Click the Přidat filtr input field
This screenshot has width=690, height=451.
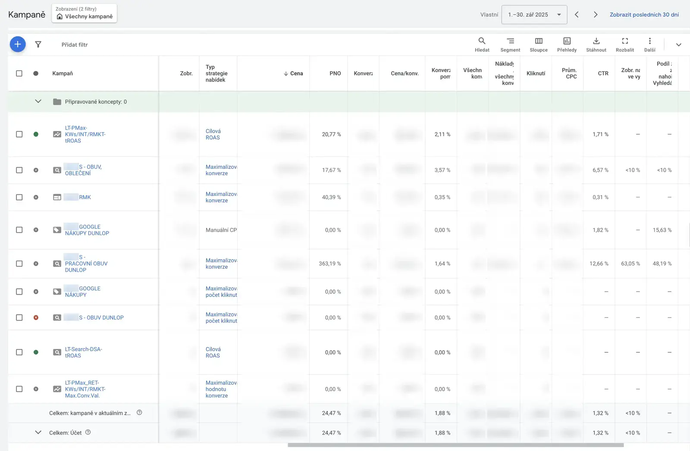[75, 44]
